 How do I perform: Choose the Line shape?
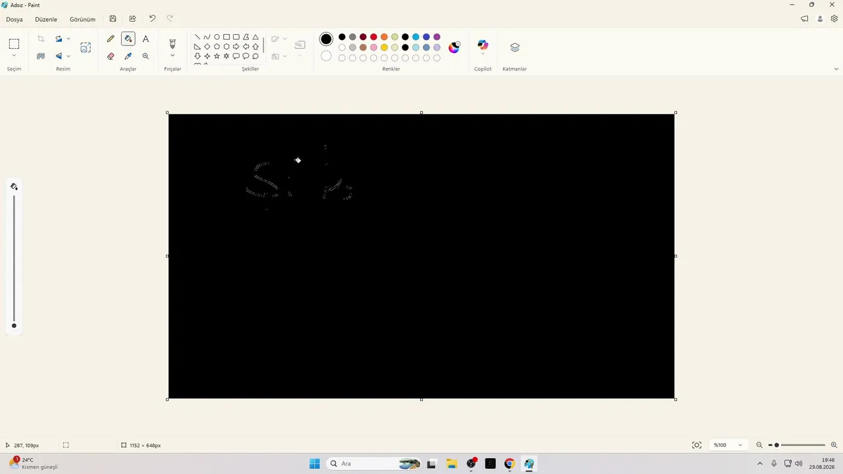coord(197,38)
